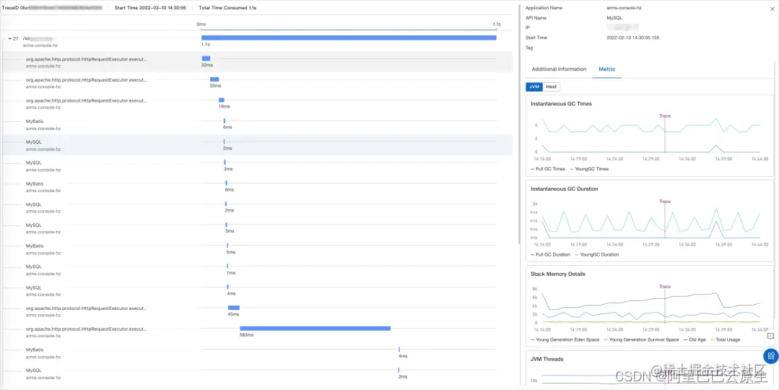
Task: Click the Application Name value arms-console-hz
Action: click(x=624, y=8)
